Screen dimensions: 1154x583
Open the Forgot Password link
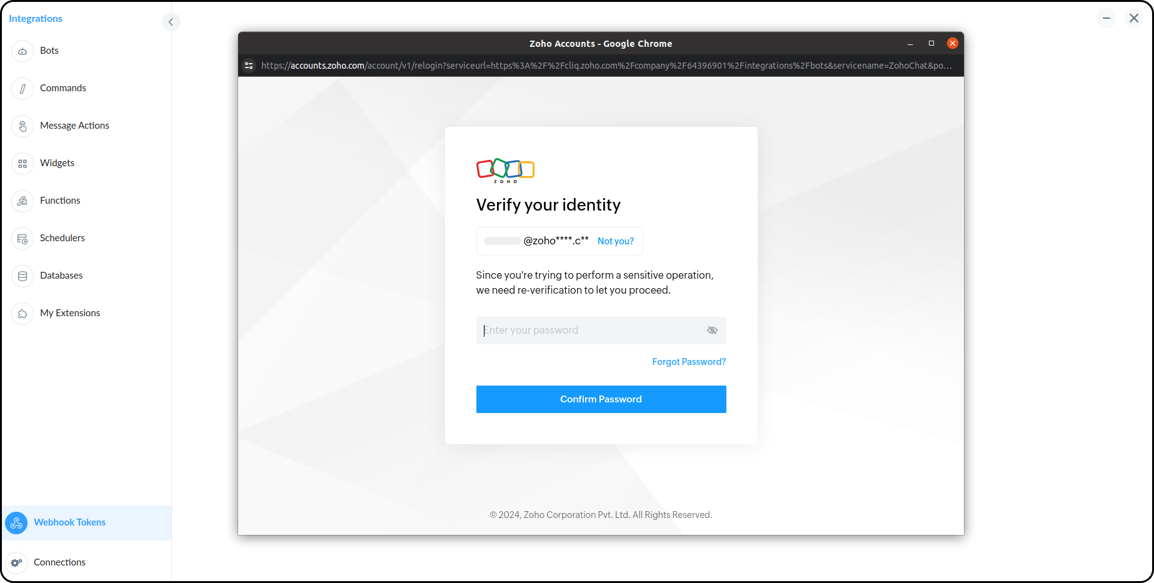[688, 361]
